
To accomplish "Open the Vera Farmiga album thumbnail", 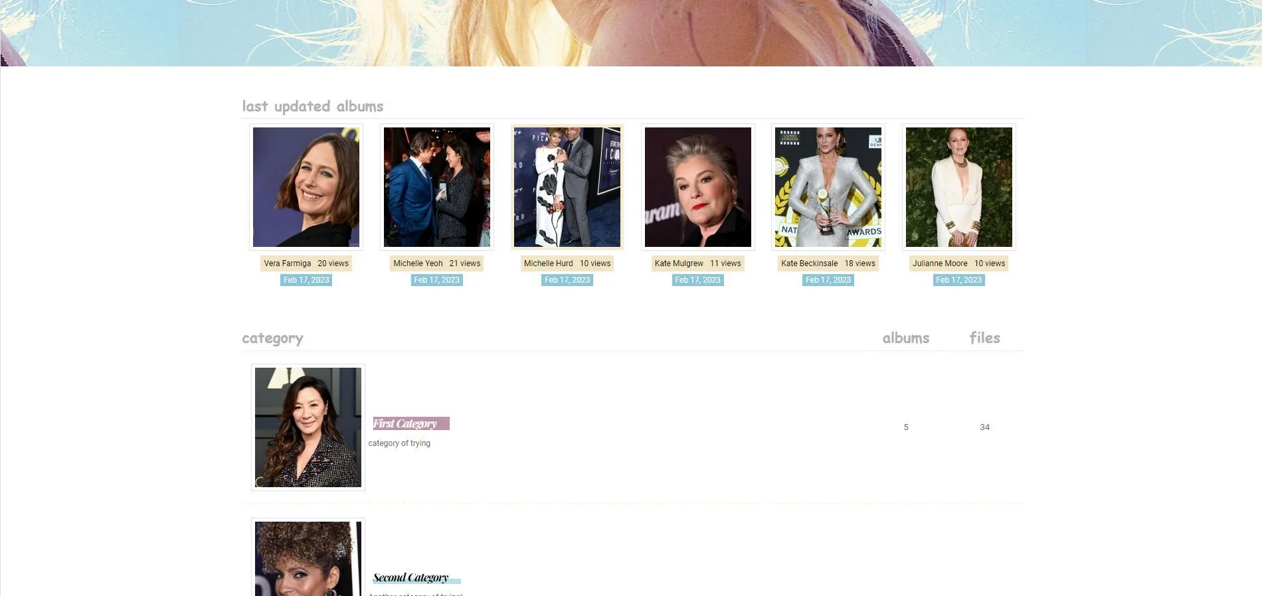I will coord(306,187).
